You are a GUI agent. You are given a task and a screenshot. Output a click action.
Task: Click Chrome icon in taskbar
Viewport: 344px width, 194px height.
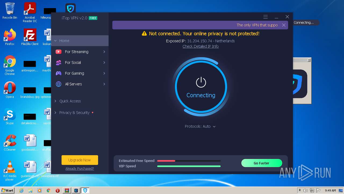49,190
